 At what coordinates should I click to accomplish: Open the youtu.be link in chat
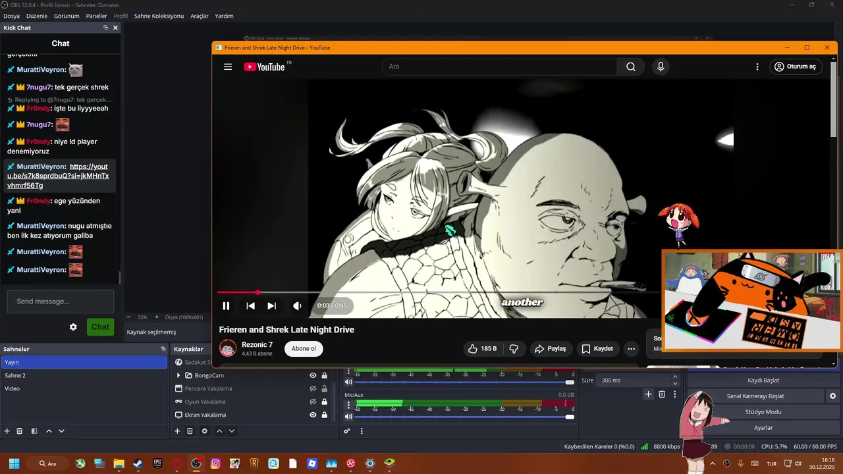[x=58, y=176]
